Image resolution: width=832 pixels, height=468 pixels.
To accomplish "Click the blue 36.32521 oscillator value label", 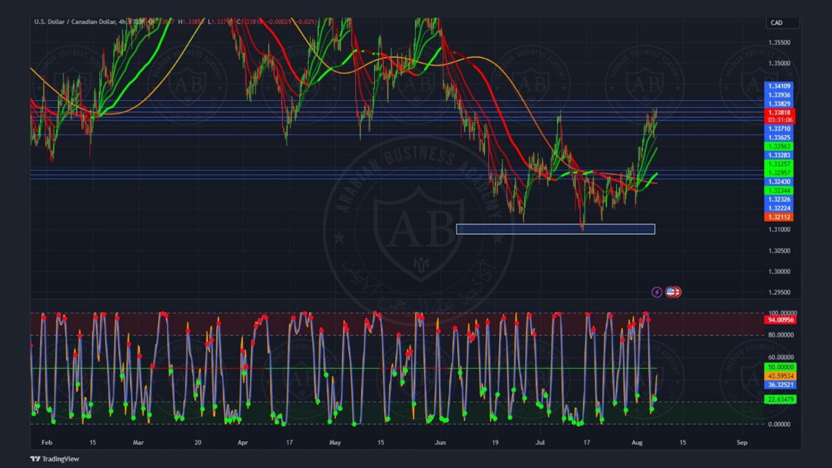I will pos(780,385).
